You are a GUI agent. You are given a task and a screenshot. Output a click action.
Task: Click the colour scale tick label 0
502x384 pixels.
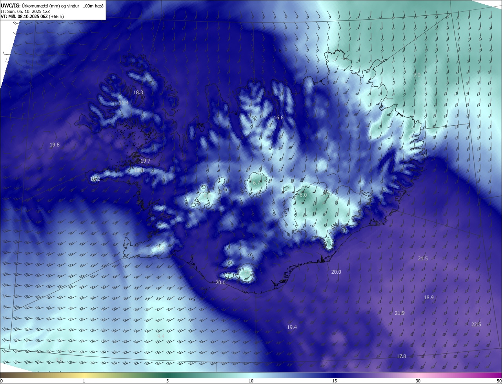click(x=2, y=381)
